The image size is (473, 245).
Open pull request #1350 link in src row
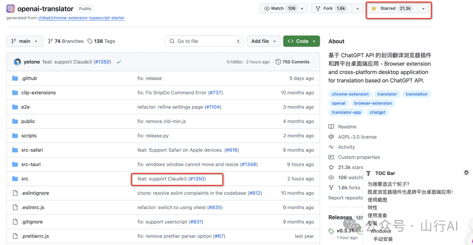coord(198,179)
